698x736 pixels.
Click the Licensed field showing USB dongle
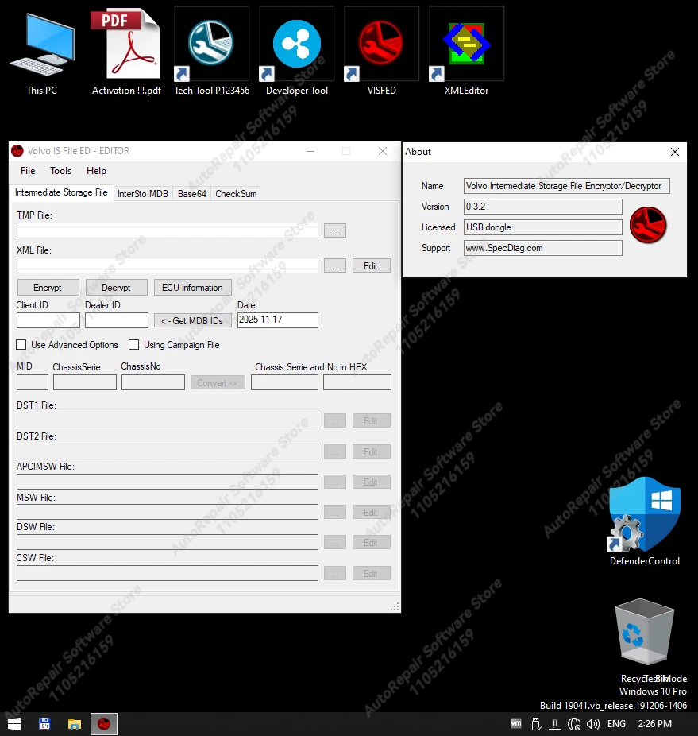[542, 227]
